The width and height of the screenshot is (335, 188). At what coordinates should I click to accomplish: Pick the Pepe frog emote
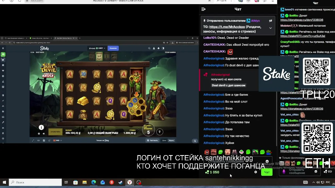tap(269, 152)
